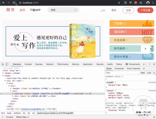The image size is (156, 119).
Task: Click the 登录 login link
Action: (x=114, y=10)
